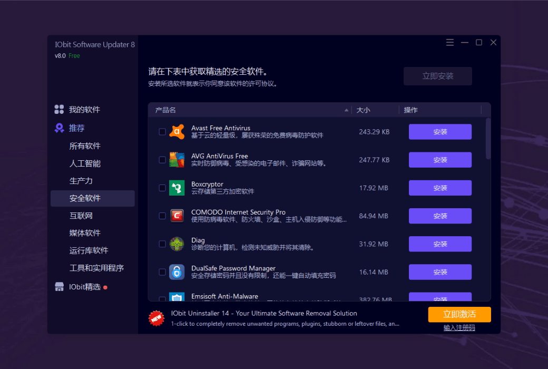Viewport: 548px width, 369px height.
Task: Click the Emsisoft Anti-Malware row name
Action: (224, 296)
